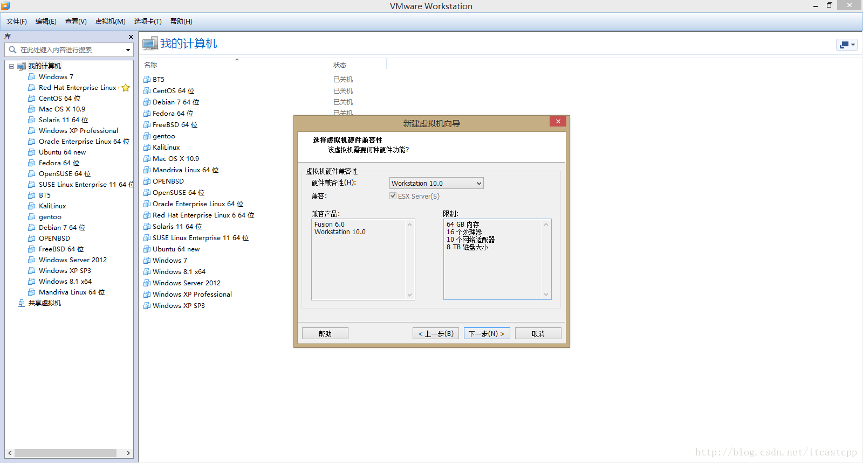863x463 pixels.
Task: Toggle the ESX Server checkbox
Action: [x=393, y=196]
